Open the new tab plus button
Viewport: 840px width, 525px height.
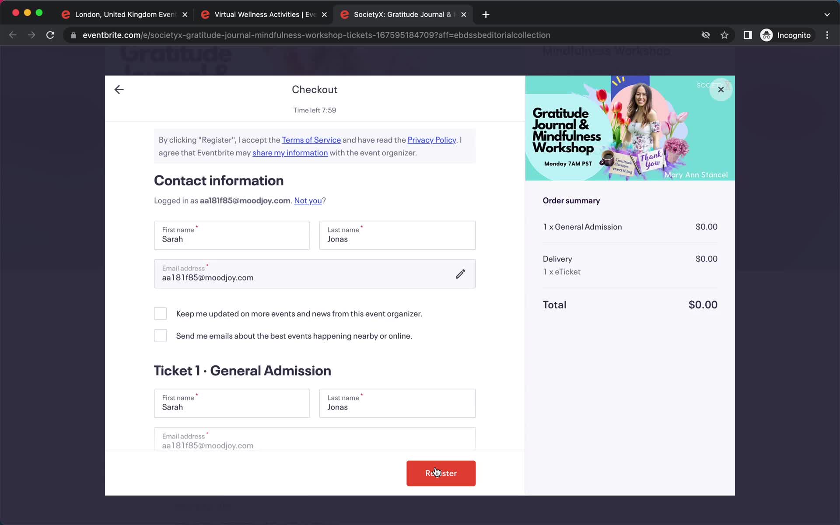[486, 14]
